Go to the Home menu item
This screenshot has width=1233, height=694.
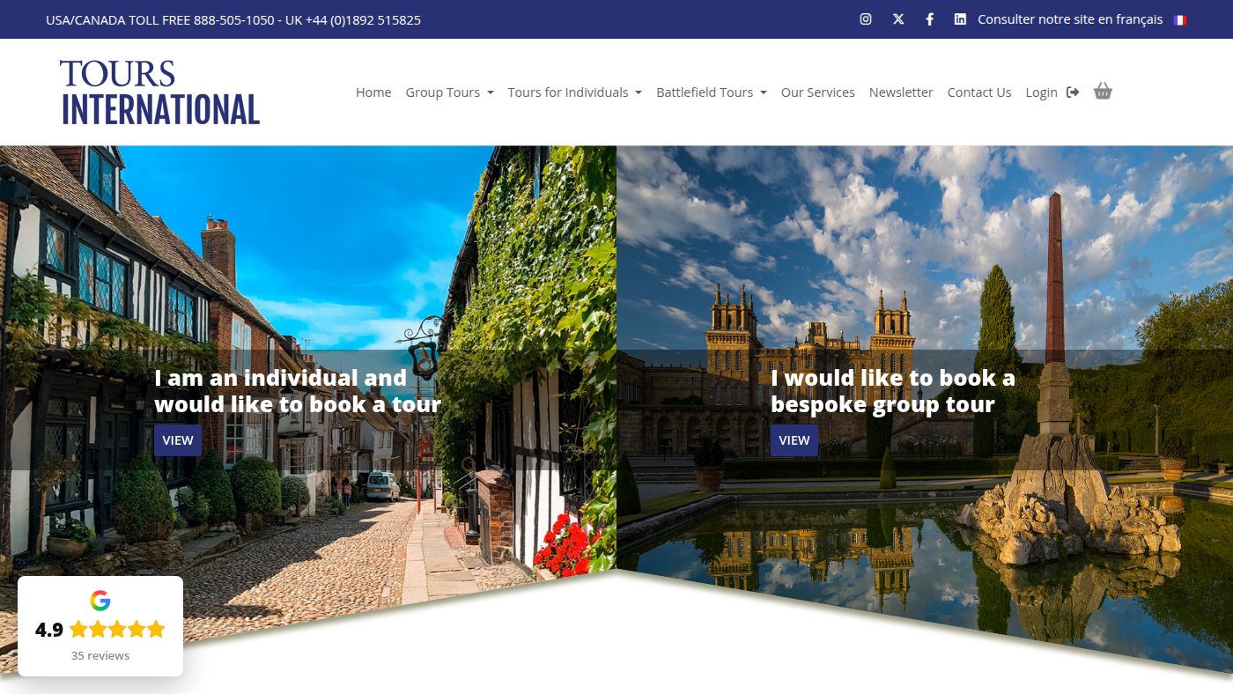(373, 92)
